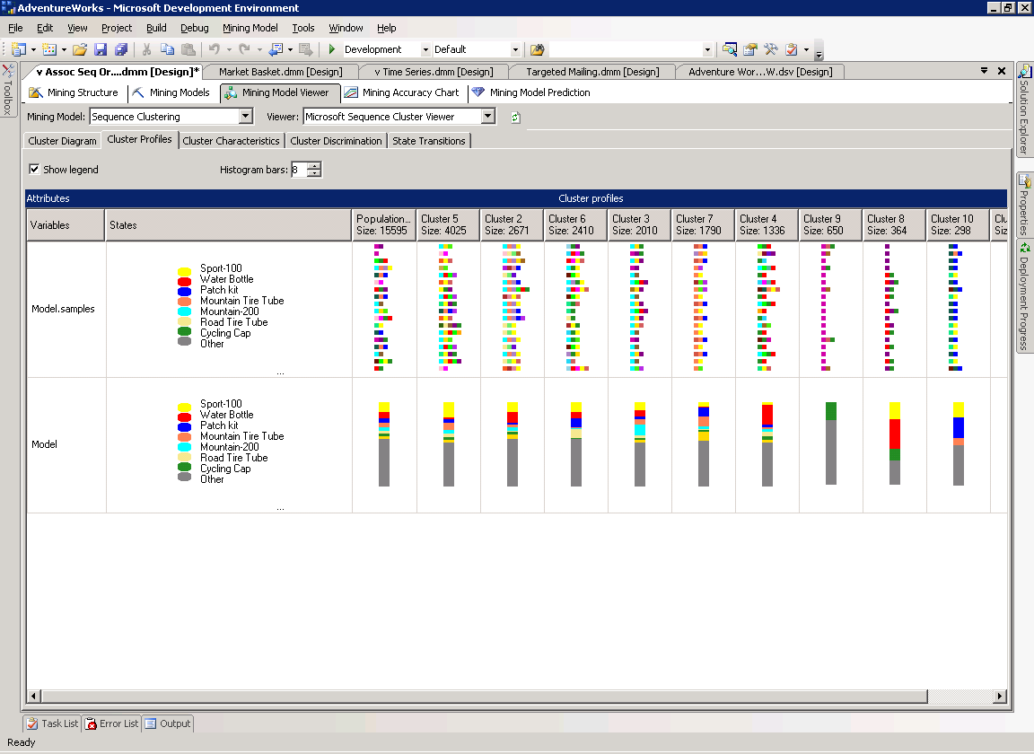Uncheck the Show legend checkbox

(x=34, y=170)
